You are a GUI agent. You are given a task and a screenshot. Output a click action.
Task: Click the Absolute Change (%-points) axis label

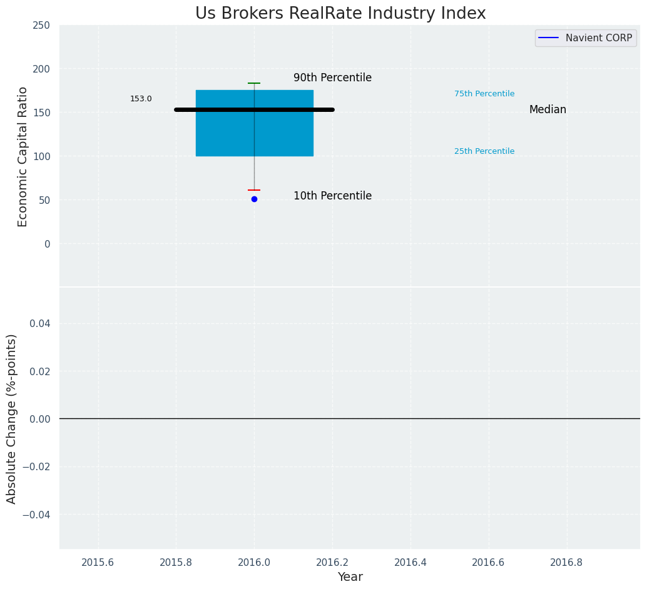[x=11, y=419]
